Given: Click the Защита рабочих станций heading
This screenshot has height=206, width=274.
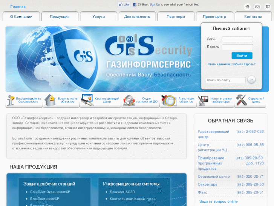Looking at the screenshot, I should point(49,184).
